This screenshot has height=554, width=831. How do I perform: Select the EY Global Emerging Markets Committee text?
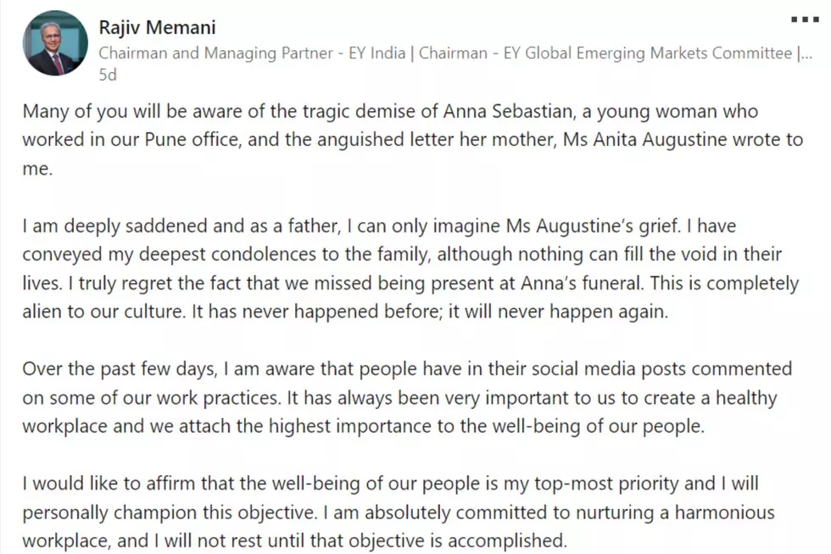point(647,53)
